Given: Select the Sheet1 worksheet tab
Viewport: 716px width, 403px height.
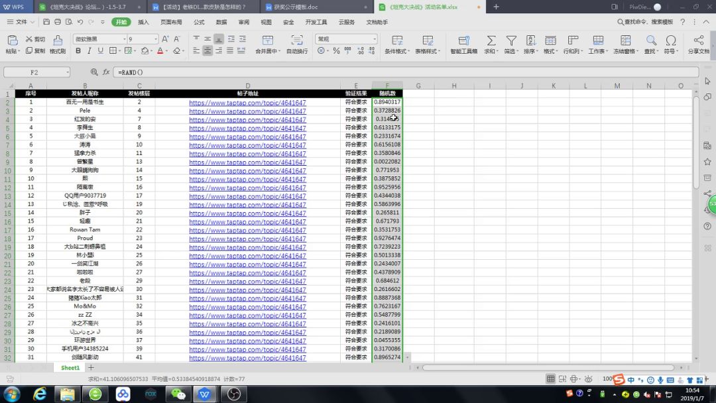Looking at the screenshot, I should tap(70, 367).
